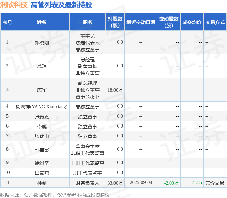Select the green -2.00万 change value

(x=171, y=183)
